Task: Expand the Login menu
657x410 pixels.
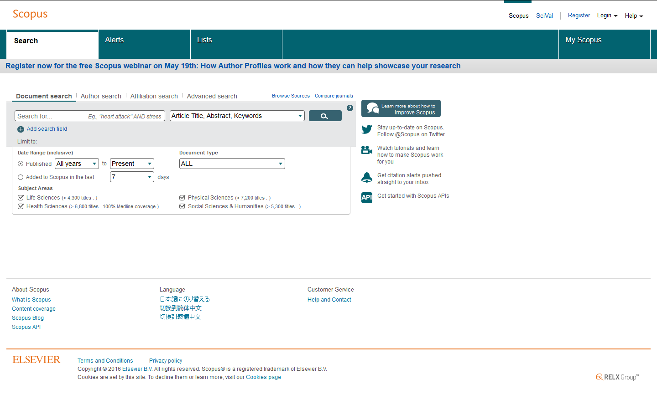Action: (x=607, y=15)
